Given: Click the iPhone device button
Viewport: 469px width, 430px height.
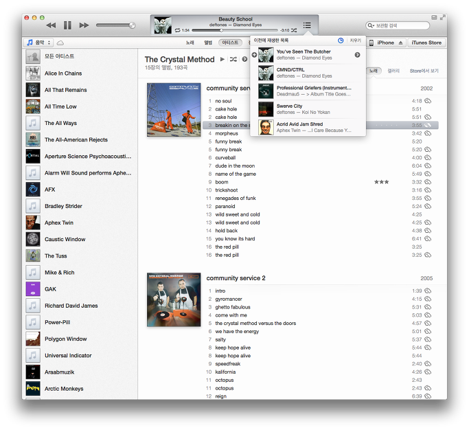Looking at the screenshot, I should (385, 43).
